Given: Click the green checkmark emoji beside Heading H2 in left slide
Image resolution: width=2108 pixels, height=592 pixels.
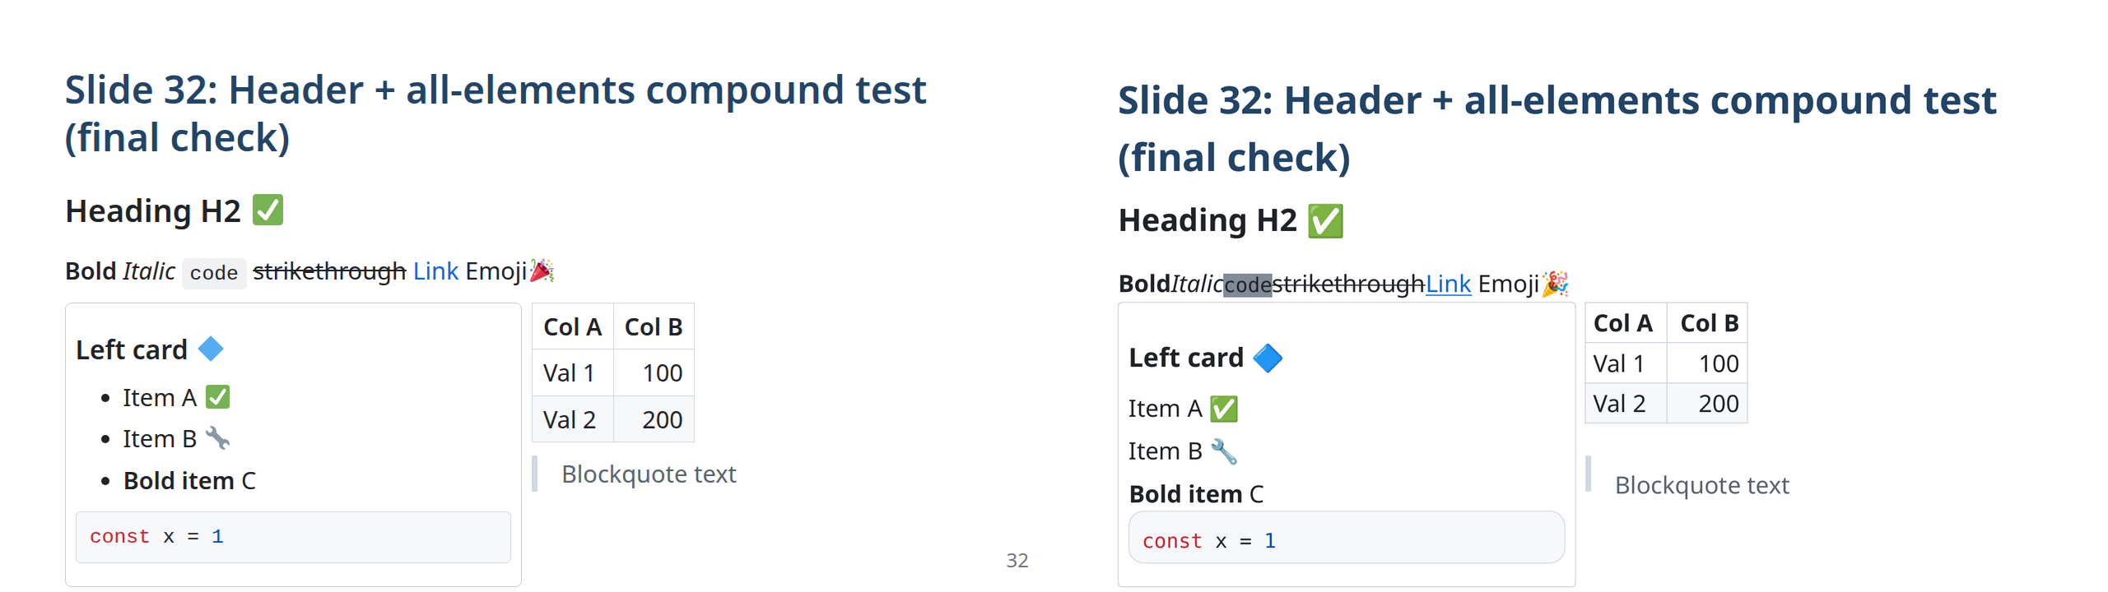Looking at the screenshot, I should pyautogui.click(x=268, y=210).
